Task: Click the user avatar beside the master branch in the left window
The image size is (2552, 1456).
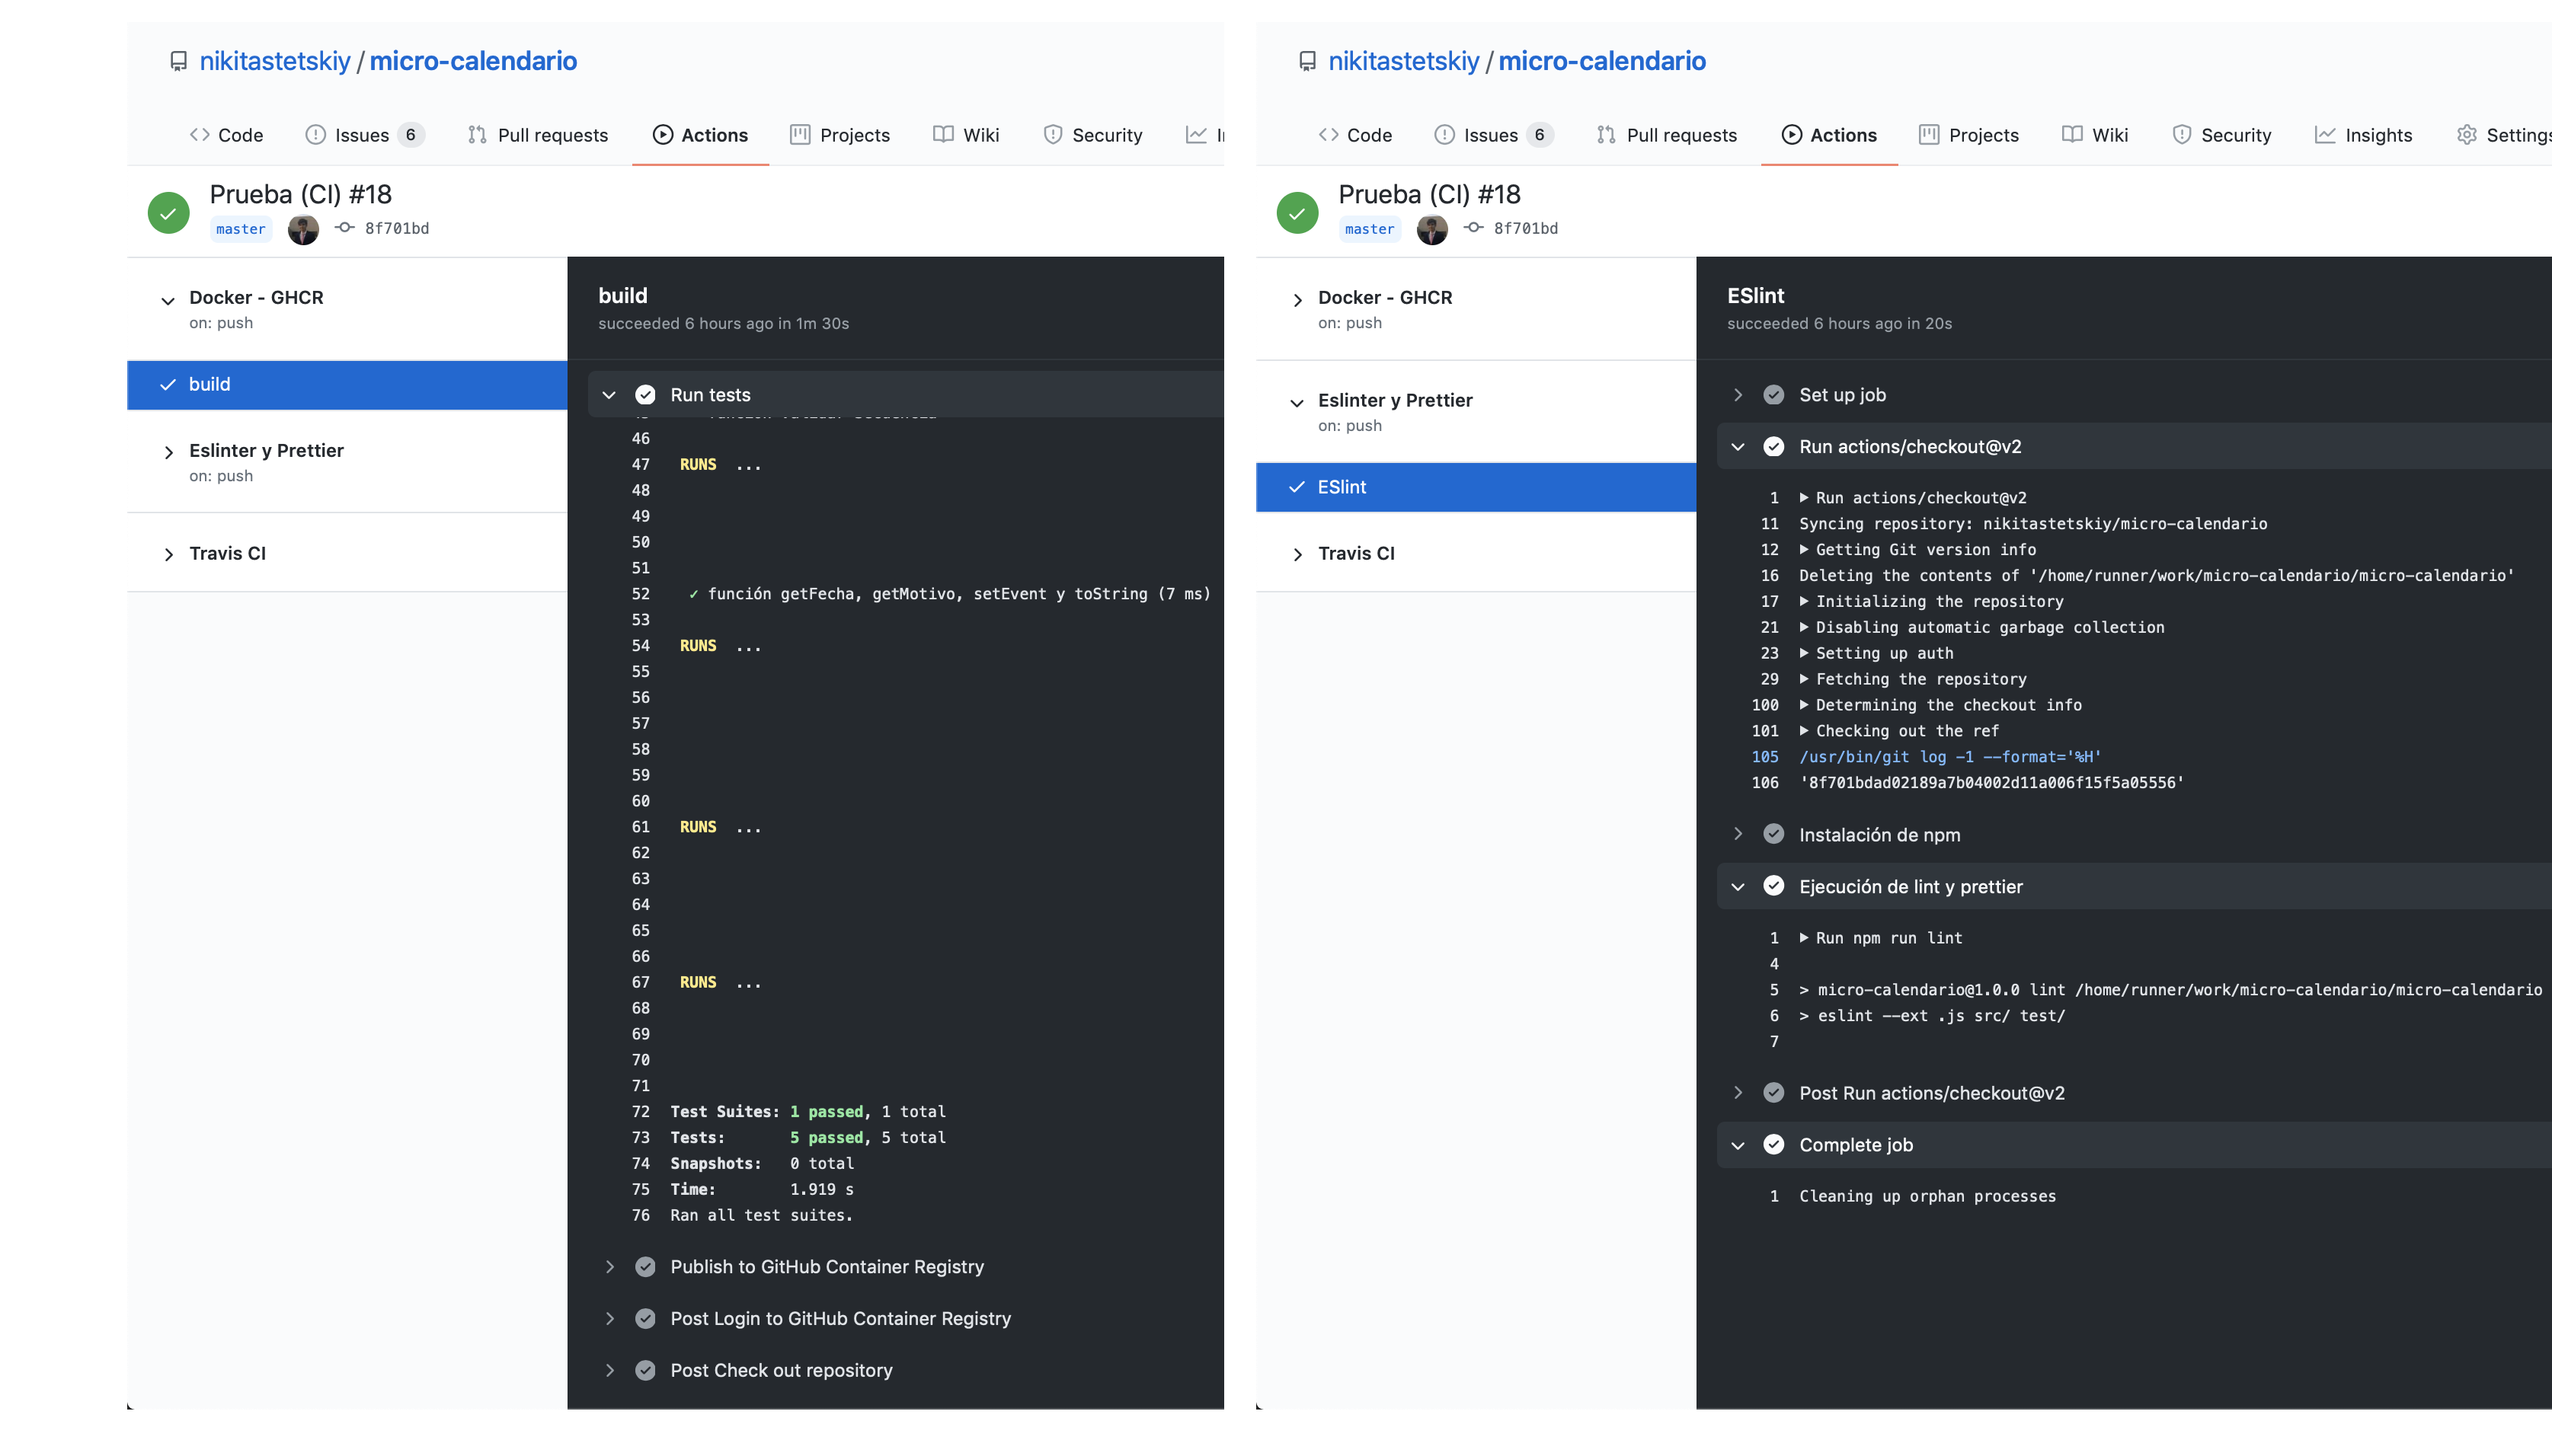Action: click(x=303, y=229)
